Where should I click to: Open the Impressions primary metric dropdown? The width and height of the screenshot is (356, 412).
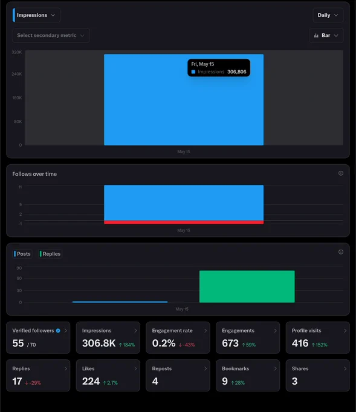(36, 15)
